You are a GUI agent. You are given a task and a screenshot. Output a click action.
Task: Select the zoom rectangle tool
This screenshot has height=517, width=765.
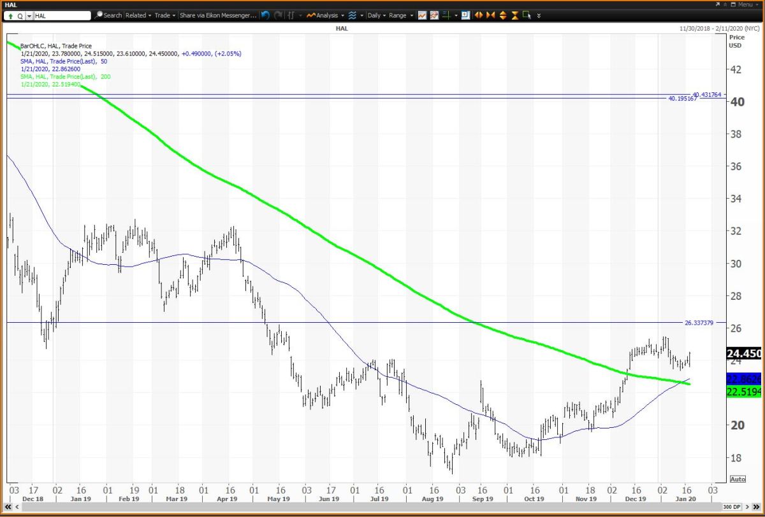point(527,15)
